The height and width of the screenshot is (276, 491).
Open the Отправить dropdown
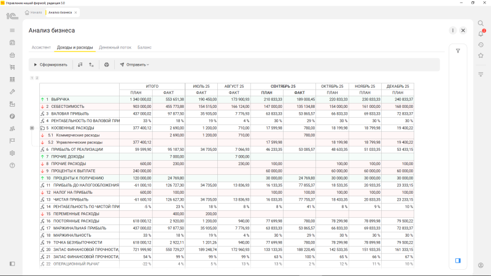134,64
